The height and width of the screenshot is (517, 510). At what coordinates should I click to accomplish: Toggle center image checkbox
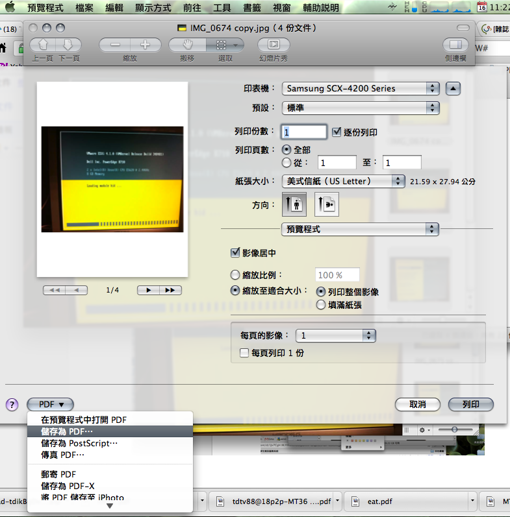(235, 253)
